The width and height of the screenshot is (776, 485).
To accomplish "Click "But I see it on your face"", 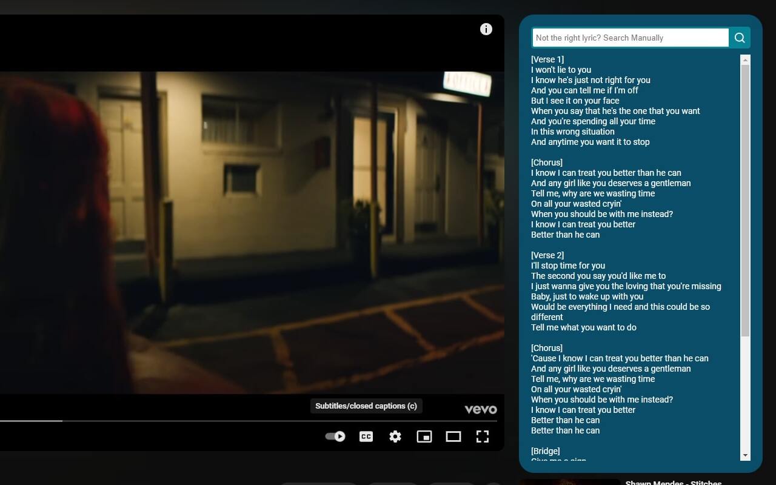I will coord(575,101).
